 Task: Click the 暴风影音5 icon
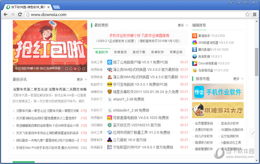pyautogui.click(x=195, y=50)
